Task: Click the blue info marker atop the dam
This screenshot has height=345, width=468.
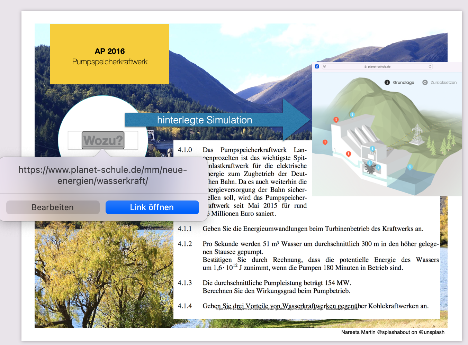Action: coord(352,115)
